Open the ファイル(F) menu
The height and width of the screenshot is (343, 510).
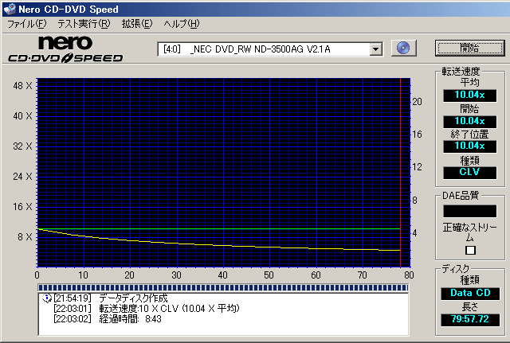27,24
